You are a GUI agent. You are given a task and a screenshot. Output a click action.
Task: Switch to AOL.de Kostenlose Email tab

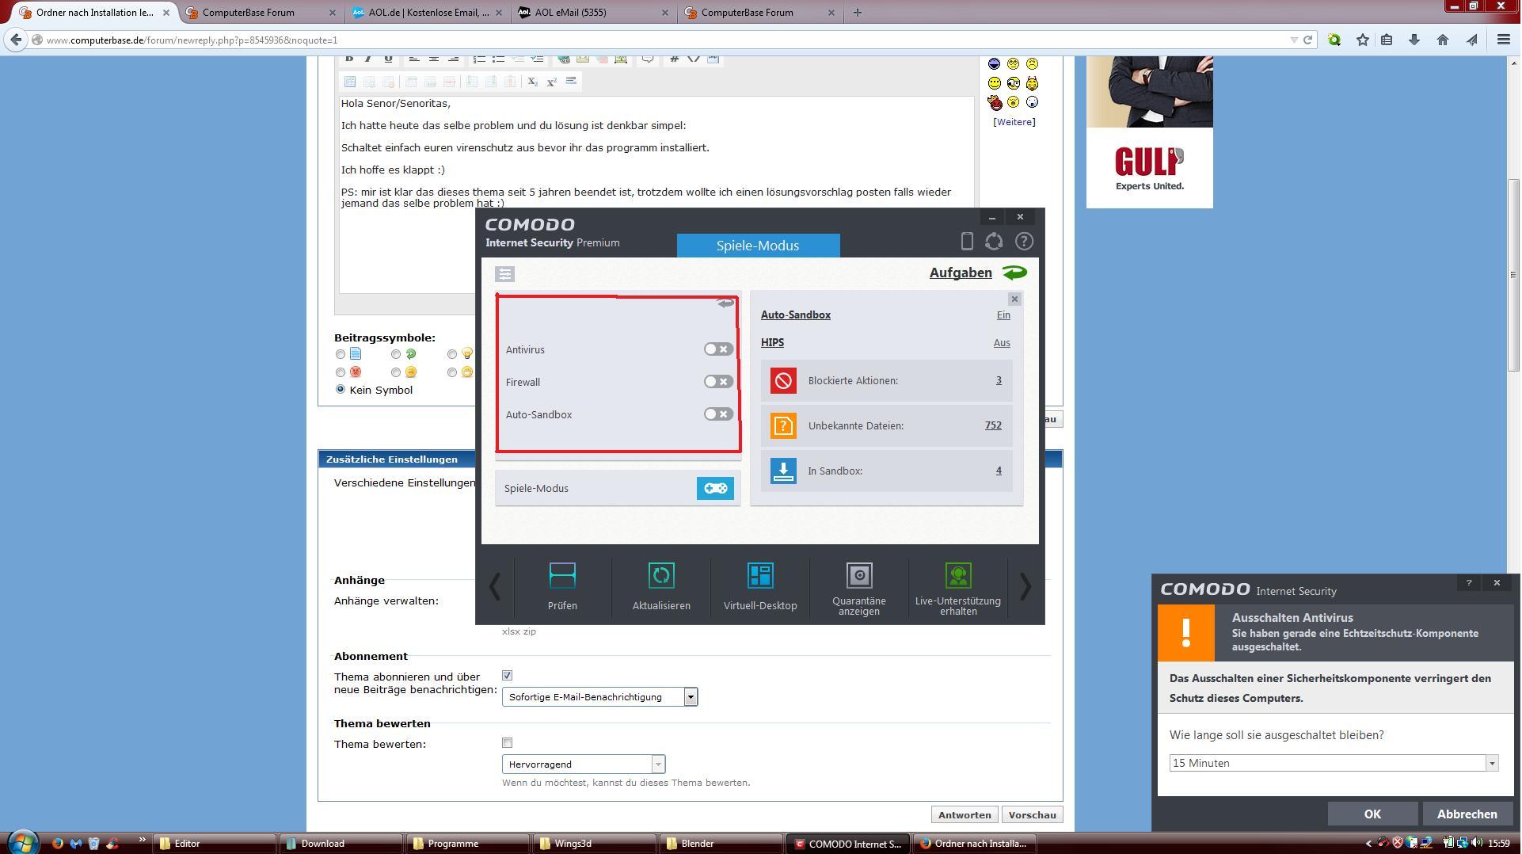click(x=428, y=13)
